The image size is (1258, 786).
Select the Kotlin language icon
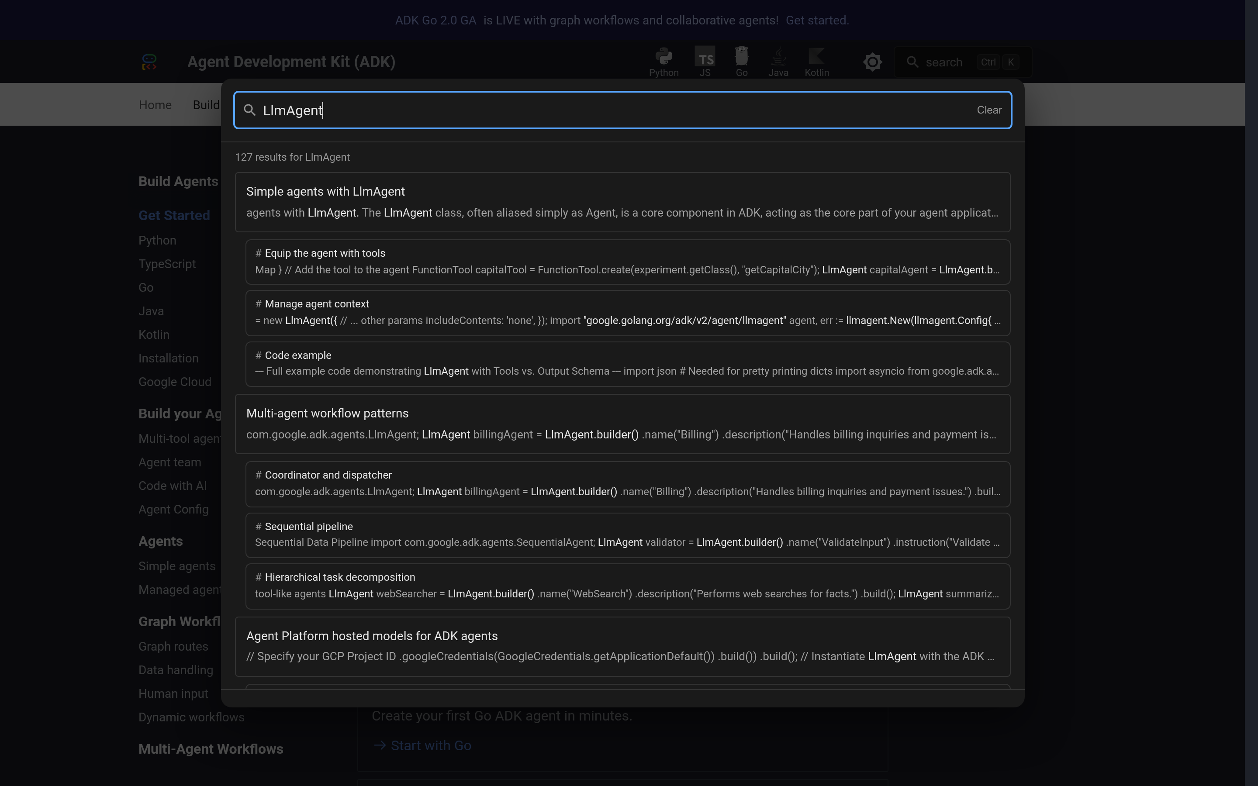[x=817, y=62]
